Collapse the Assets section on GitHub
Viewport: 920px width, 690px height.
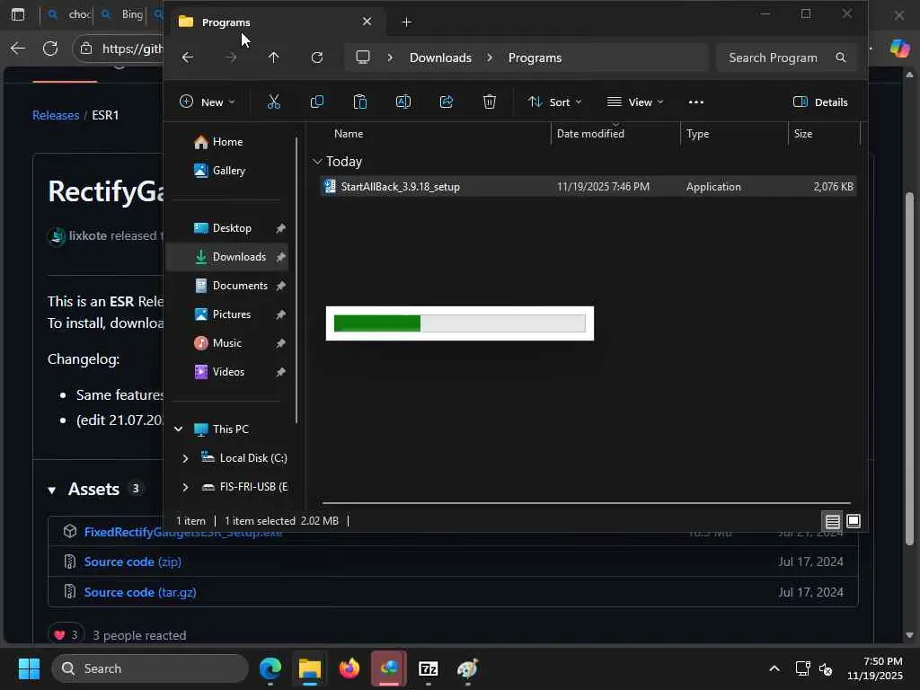pyautogui.click(x=51, y=490)
